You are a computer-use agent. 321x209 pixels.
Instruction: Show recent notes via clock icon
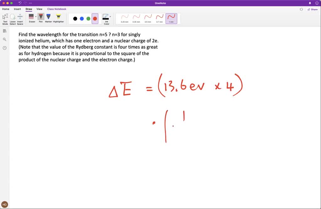(4, 48)
